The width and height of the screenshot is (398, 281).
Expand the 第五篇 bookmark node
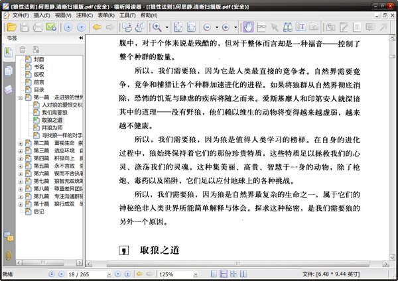pyautogui.click(x=21, y=166)
